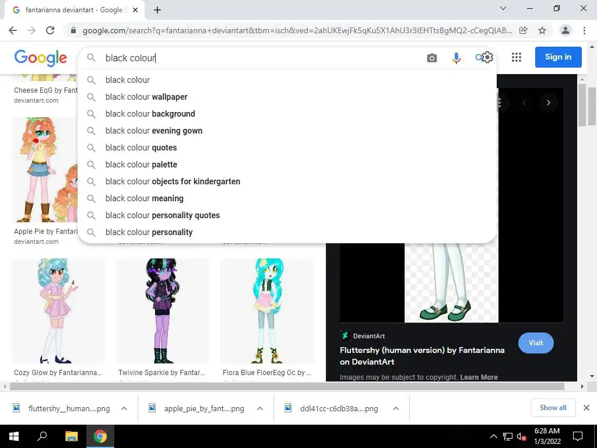
Task: Bookmark this page with star icon
Action: (x=542, y=30)
